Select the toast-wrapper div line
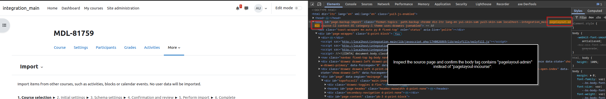The width and height of the screenshot is (606, 99). [391, 30]
